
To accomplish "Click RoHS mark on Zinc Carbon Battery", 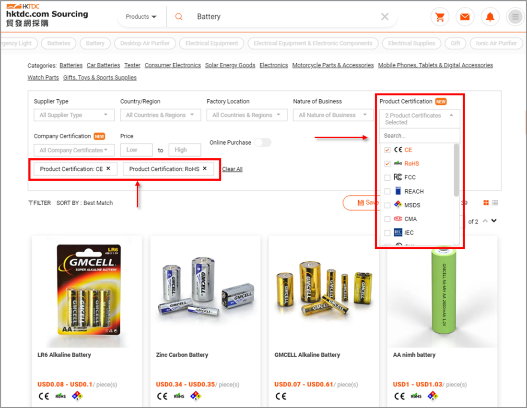I will (179, 396).
